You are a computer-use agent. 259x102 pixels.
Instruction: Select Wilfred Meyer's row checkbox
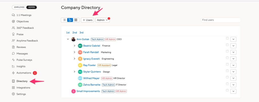tap(227, 77)
